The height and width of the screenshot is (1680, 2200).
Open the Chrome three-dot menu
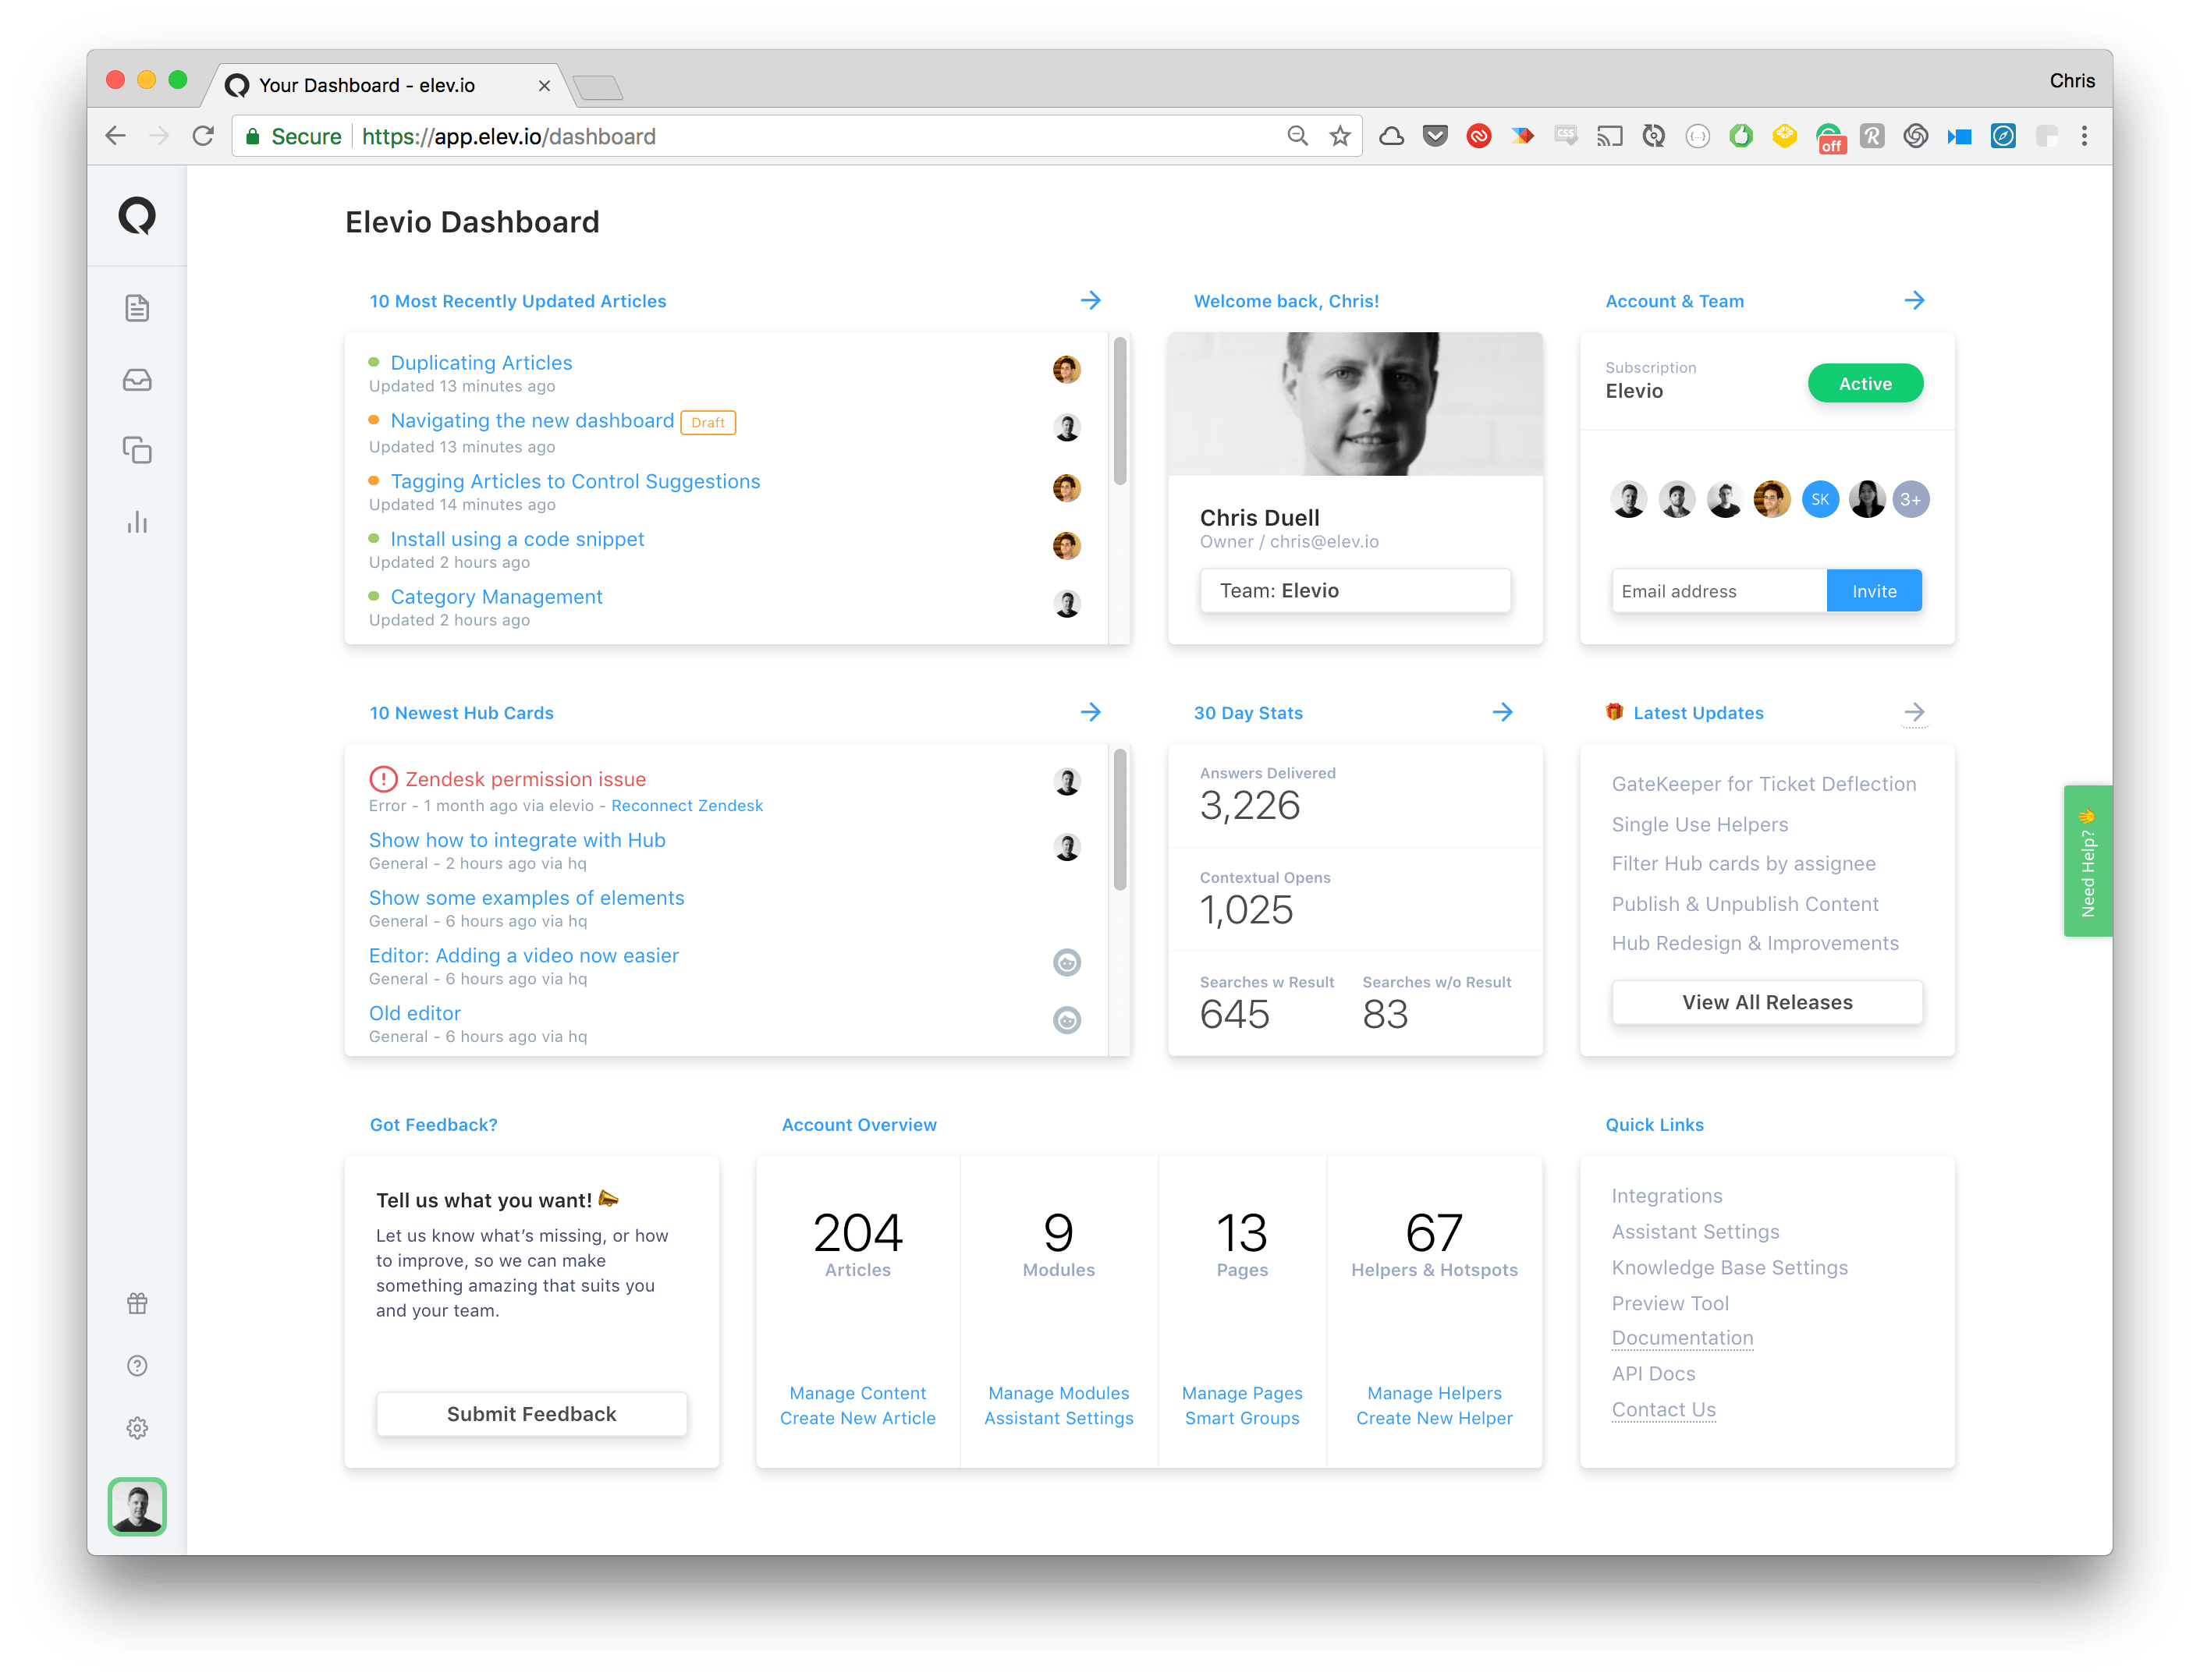click(2084, 136)
